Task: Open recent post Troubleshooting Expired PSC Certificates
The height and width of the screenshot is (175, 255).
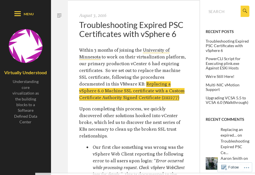Action: [x=227, y=46]
